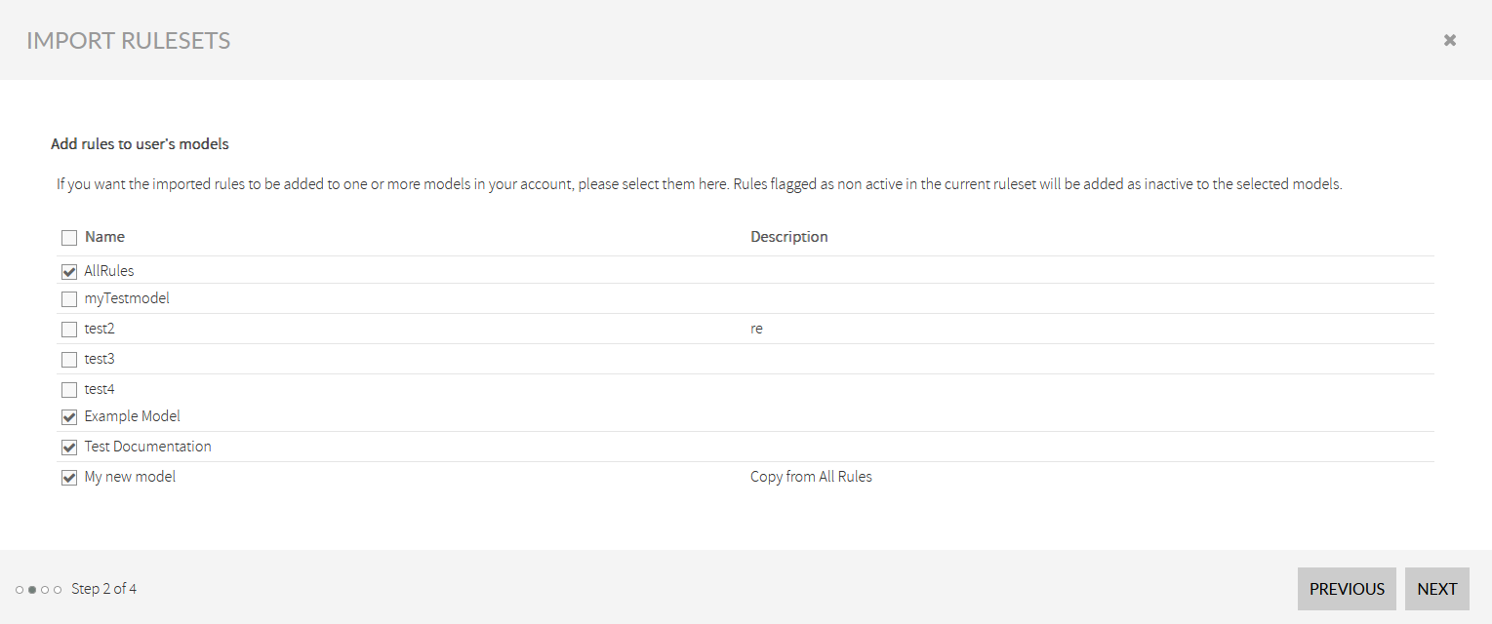Enable the test4 checkbox
This screenshot has width=1492, height=624.
click(x=68, y=389)
